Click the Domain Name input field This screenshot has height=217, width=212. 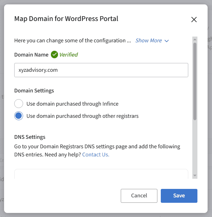[x=101, y=70]
